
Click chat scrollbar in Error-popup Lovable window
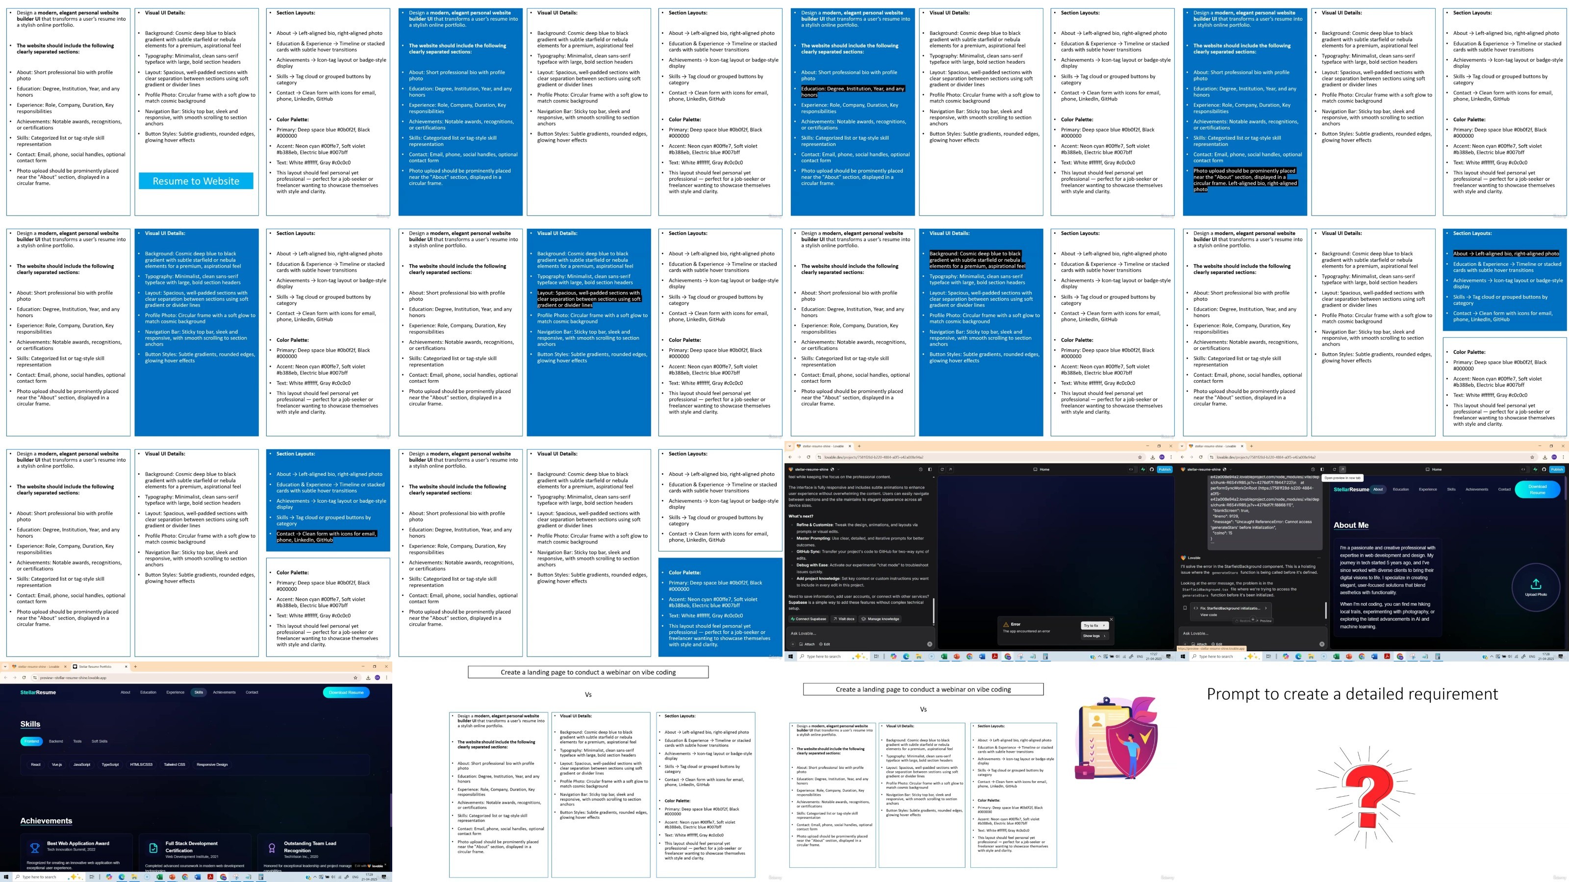pos(934,611)
